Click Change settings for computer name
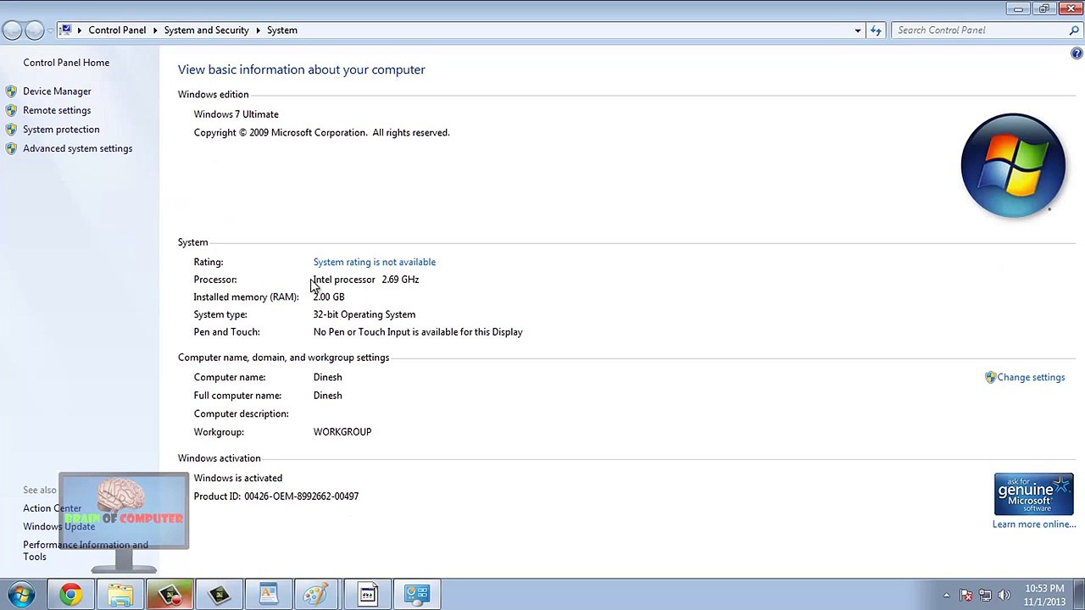 point(1031,377)
